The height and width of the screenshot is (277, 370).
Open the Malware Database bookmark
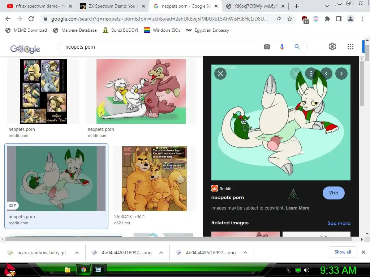tap(75, 30)
